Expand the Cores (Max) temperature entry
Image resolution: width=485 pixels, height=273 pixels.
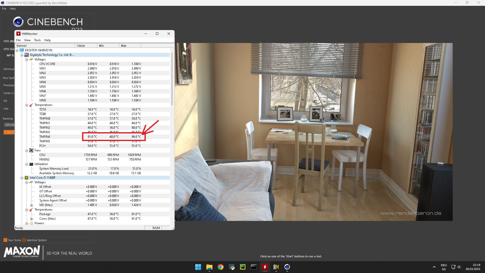pos(31,219)
